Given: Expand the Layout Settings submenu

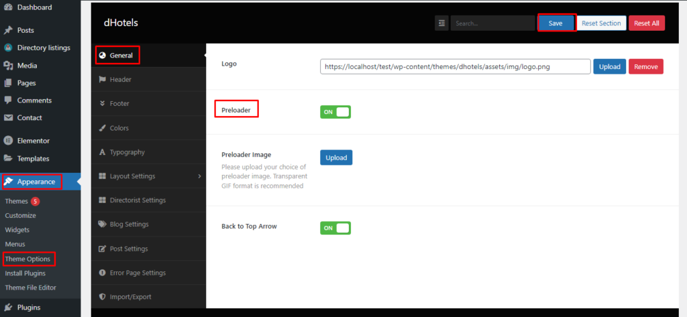Looking at the screenshot, I should 199,176.
